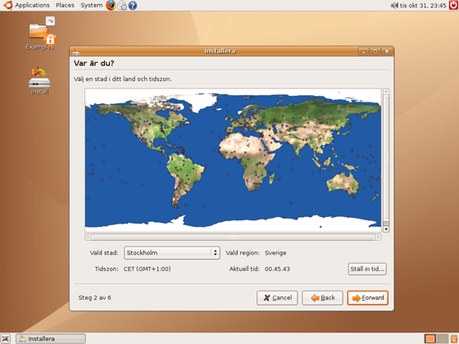This screenshot has height=344, width=459.
Task: Open the Help question mark icon
Action: 133,5
